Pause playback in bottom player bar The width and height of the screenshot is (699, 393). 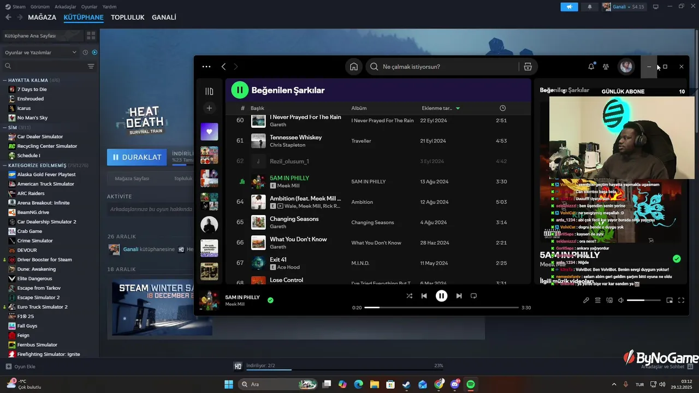pos(441,296)
